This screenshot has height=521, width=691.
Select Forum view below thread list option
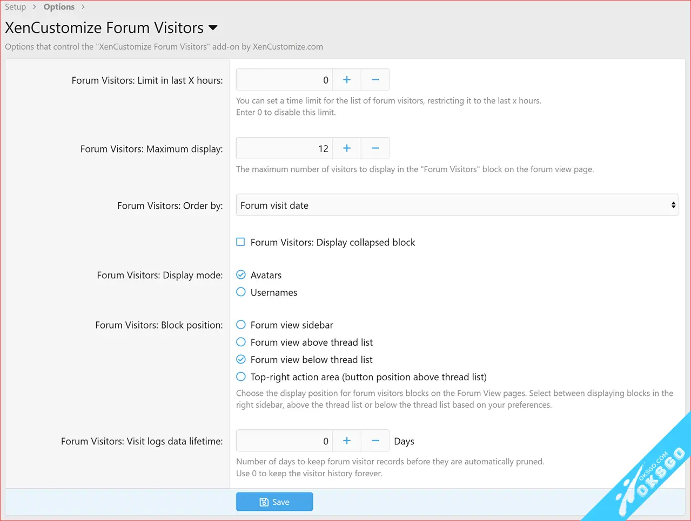click(x=241, y=359)
